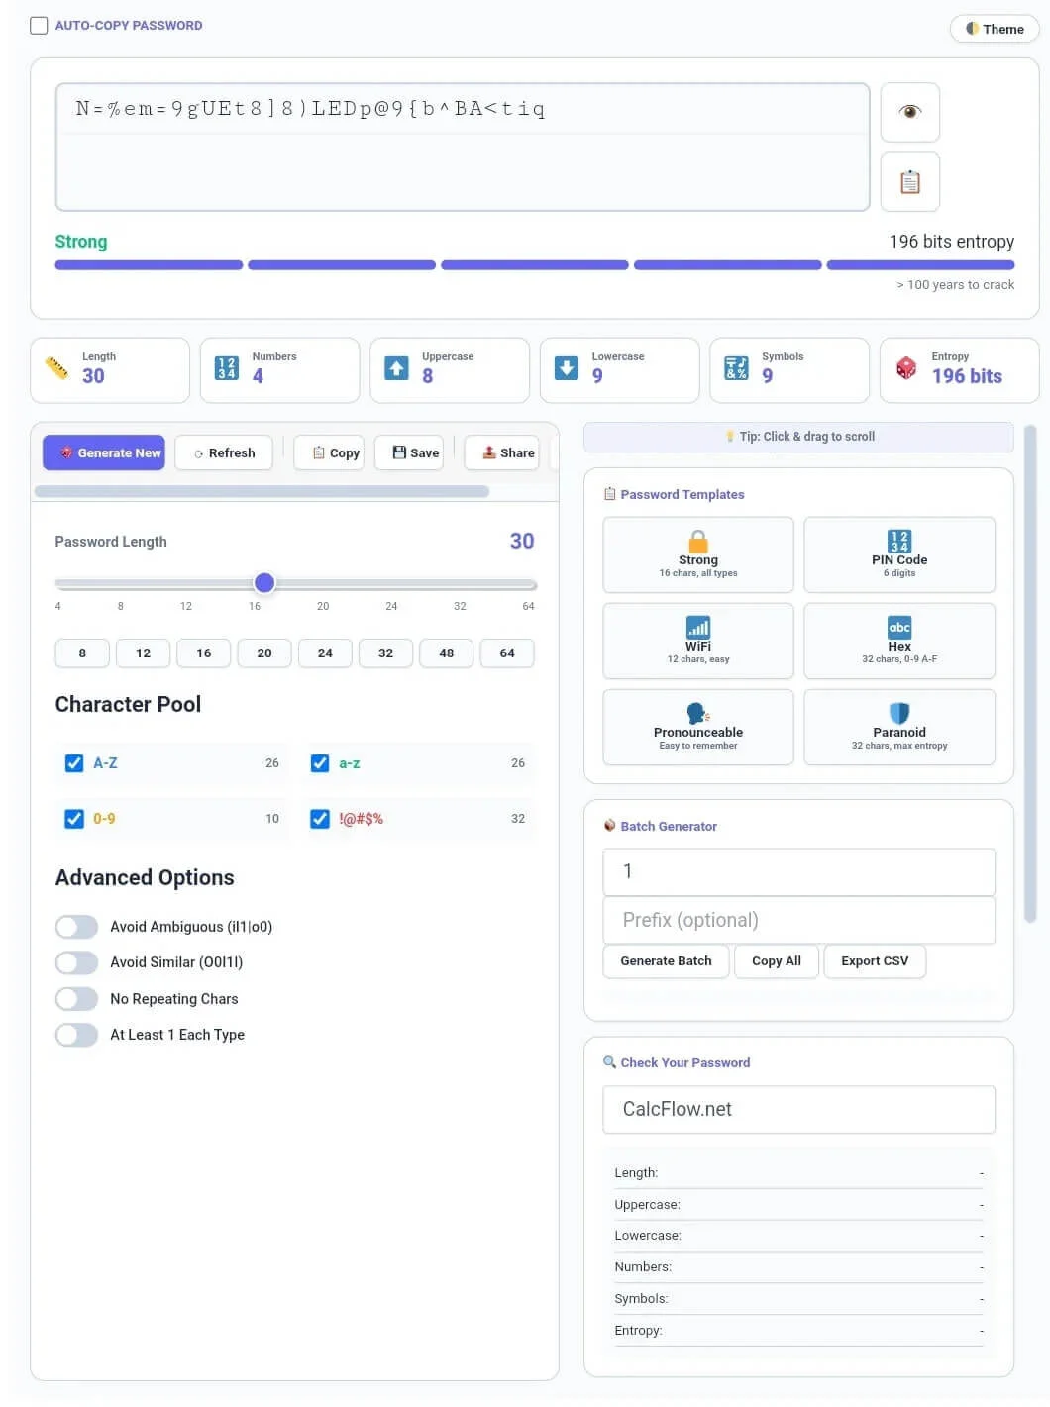Screen dimensions: 1050x1407
Task: Select the PIN Code template
Action: 898,554
